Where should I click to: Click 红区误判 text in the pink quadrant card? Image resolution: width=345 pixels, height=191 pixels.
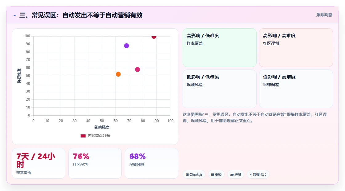(x=271, y=43)
